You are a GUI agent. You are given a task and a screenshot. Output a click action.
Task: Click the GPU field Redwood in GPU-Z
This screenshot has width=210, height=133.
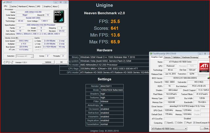[170, 66]
